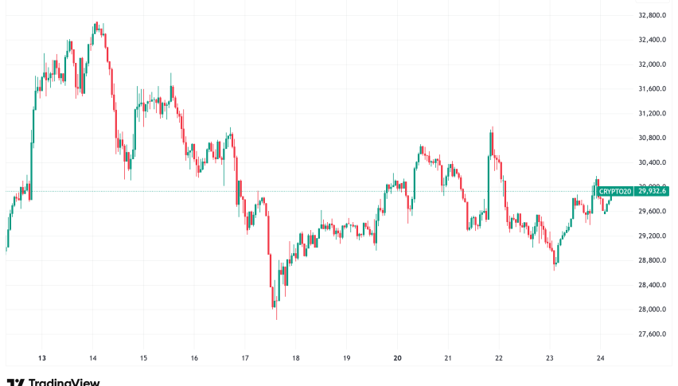Click the TradingView wordmark link
This screenshot has width=678, height=386.
click(64, 382)
